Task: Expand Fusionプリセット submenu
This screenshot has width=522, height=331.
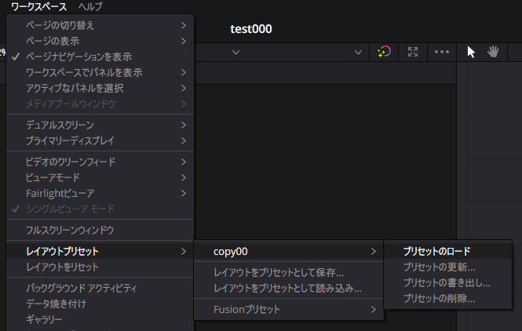Action: coord(288,309)
